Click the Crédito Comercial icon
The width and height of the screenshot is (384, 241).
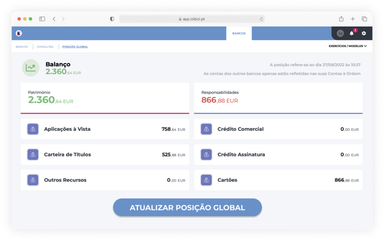[206, 129]
